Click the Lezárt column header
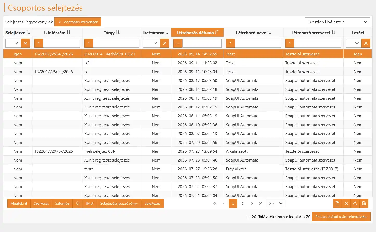 [x=358, y=33]
